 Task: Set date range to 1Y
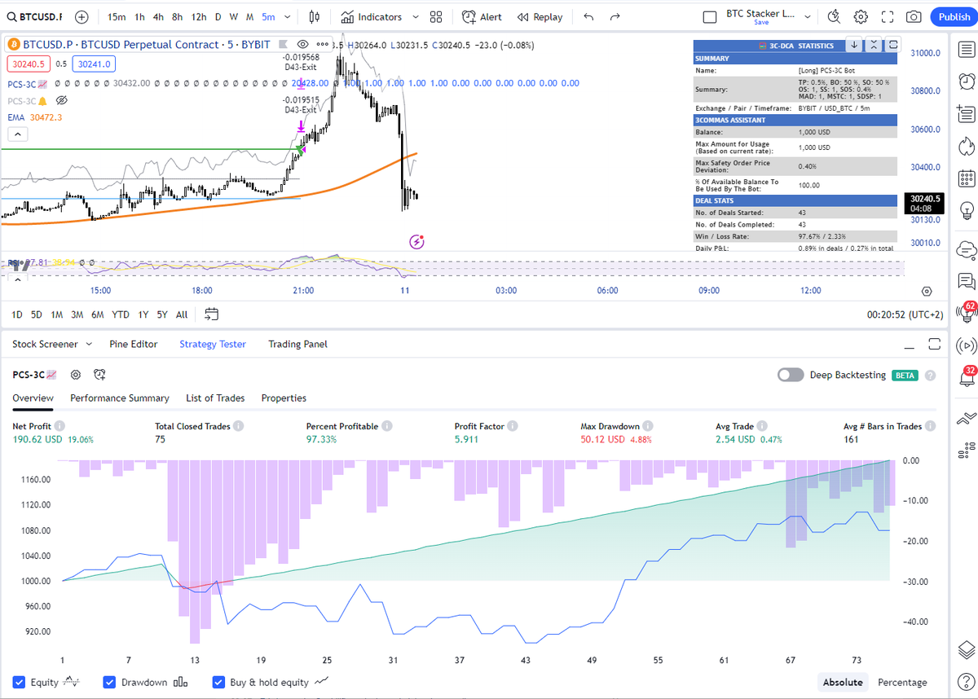(143, 314)
